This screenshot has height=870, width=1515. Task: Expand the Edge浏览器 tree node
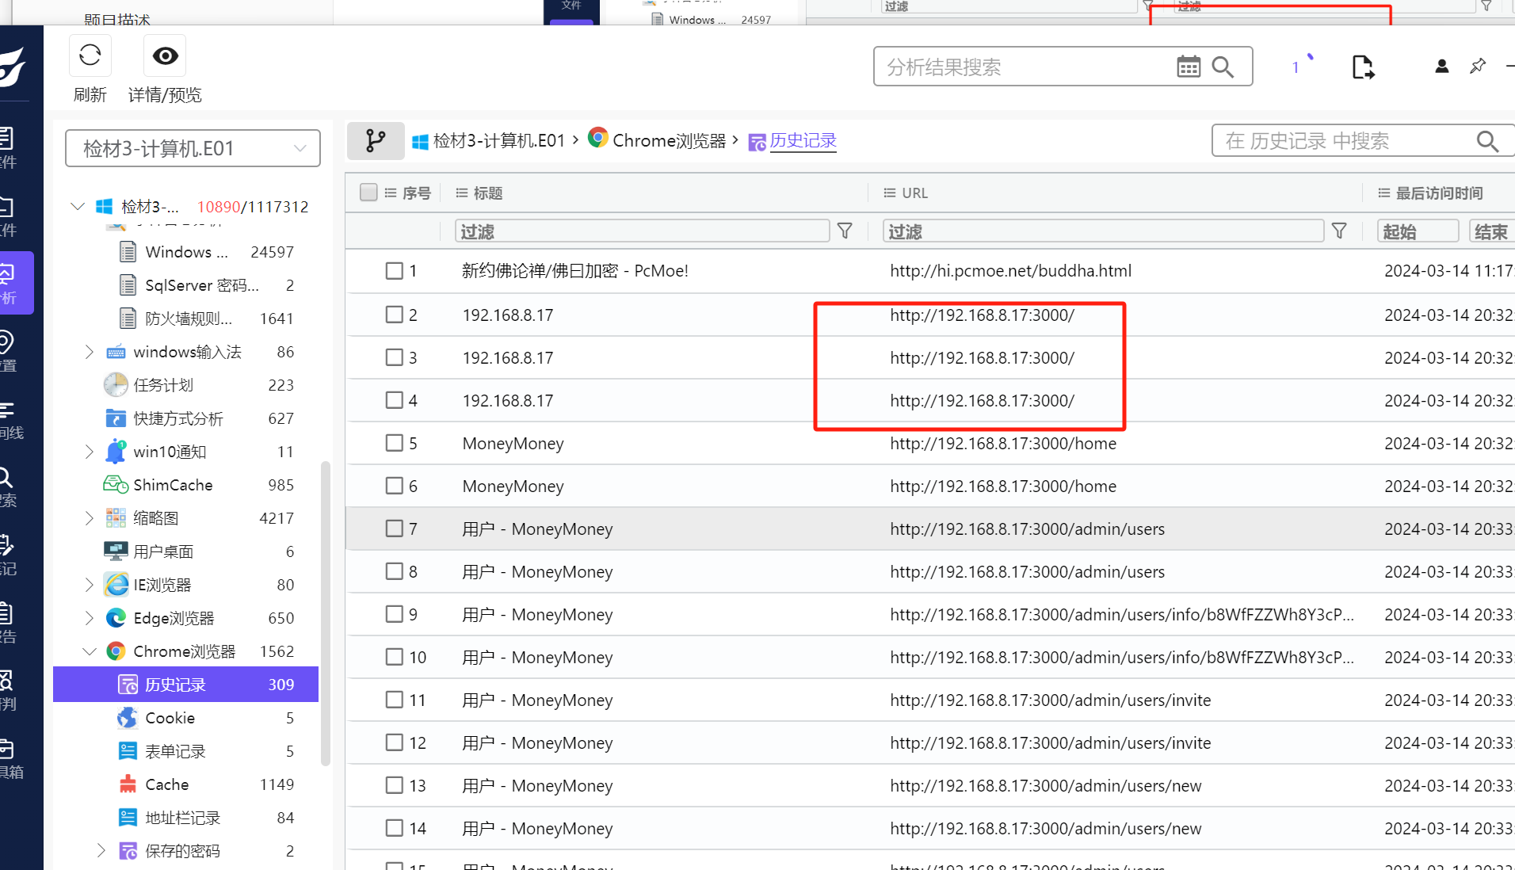(90, 618)
